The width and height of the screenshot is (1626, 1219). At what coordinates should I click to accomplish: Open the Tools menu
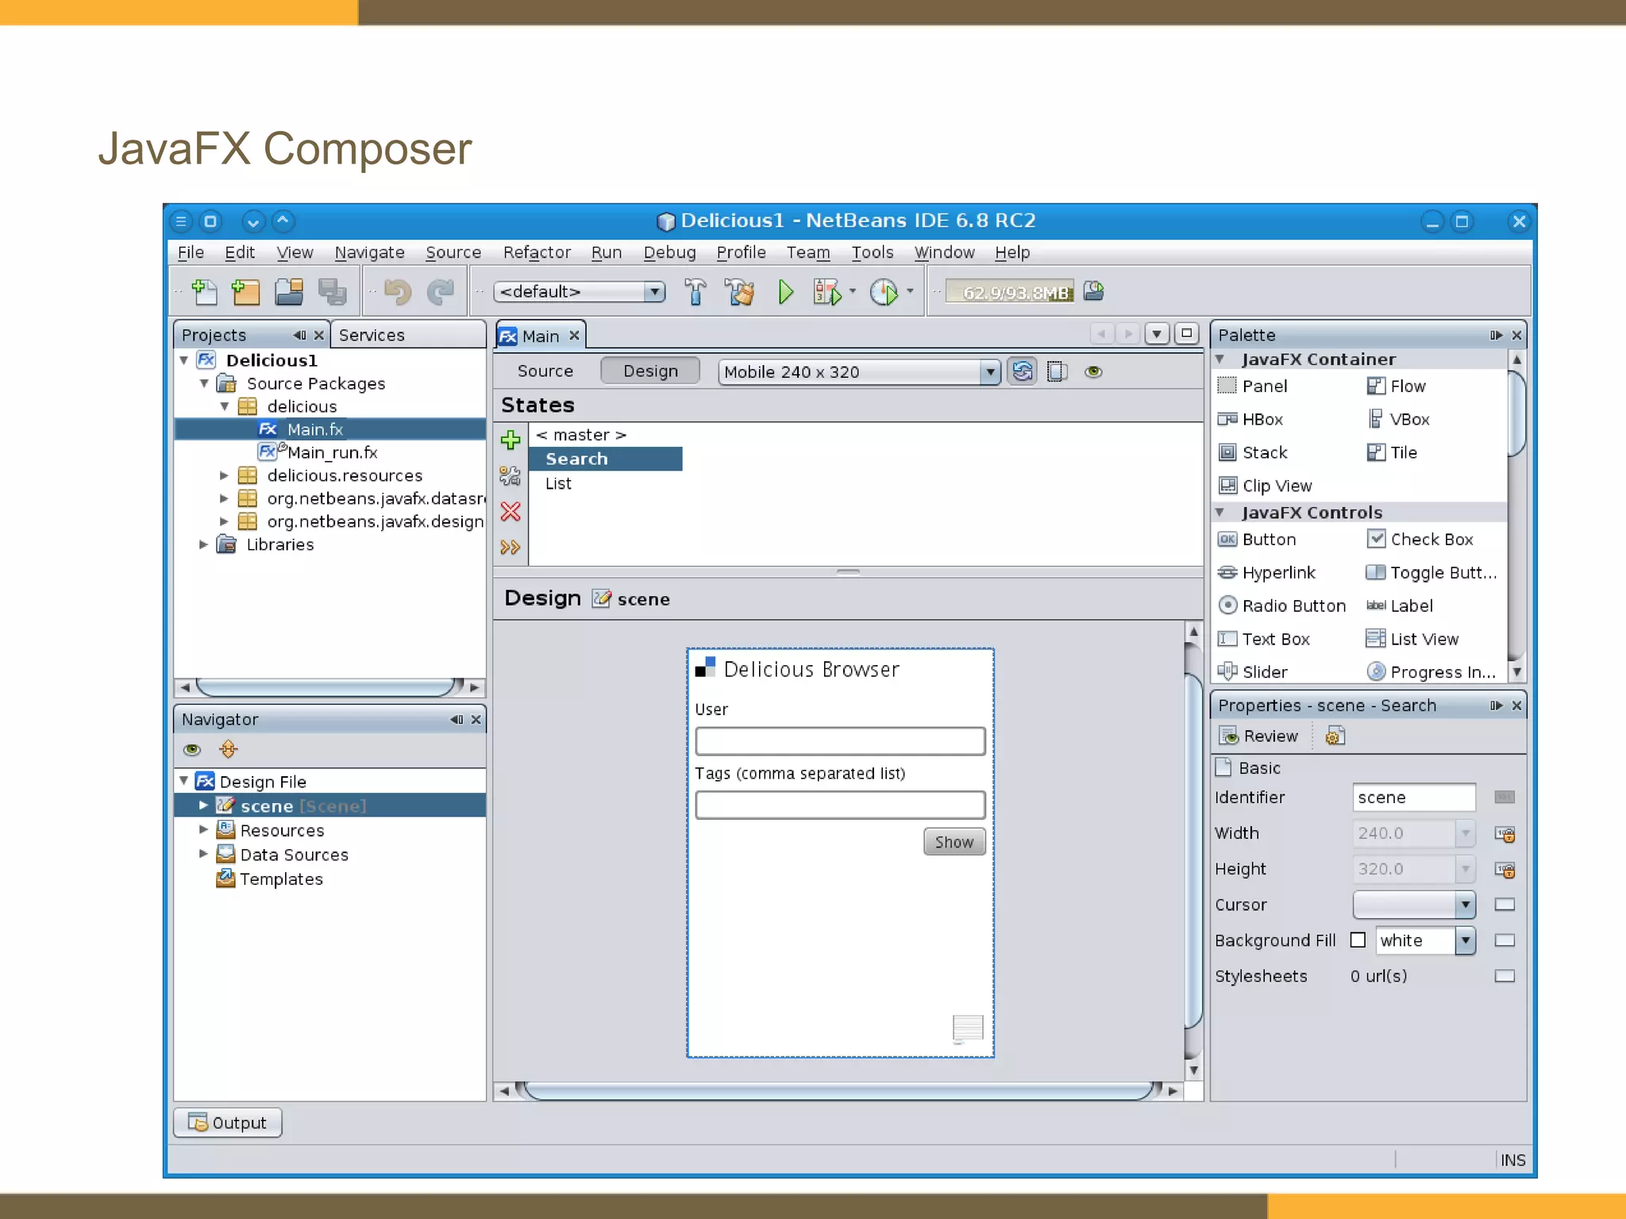(872, 252)
